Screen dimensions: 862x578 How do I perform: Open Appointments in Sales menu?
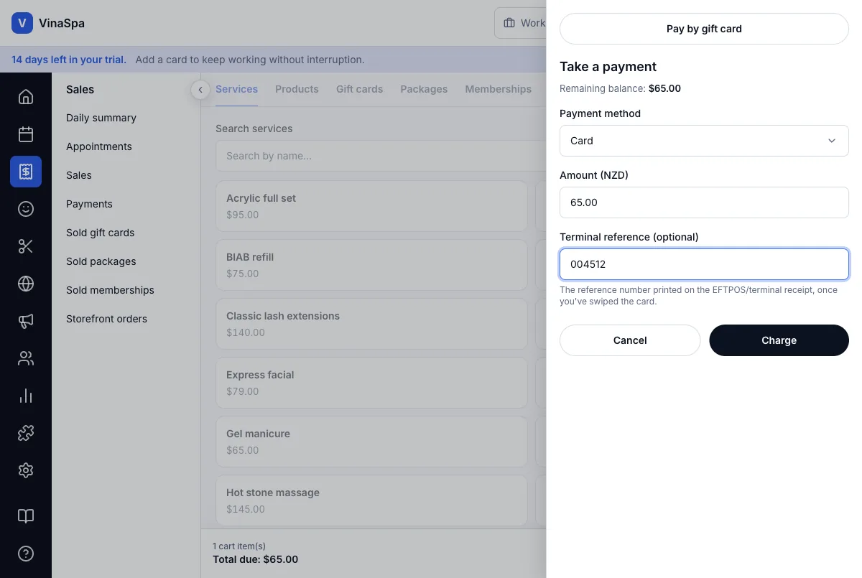pos(99,146)
